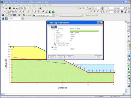Screen dimensions: 131x98
Task: Select the Unit Weight row
Action: [59, 35]
